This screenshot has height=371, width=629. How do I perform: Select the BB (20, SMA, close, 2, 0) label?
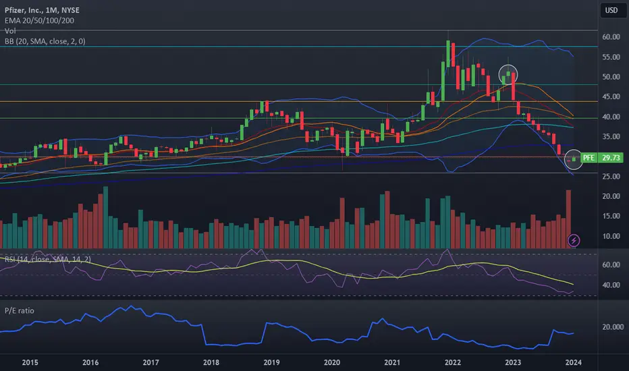pos(45,41)
